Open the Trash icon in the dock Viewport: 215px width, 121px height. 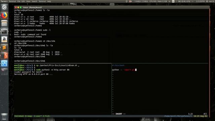click(4, 117)
